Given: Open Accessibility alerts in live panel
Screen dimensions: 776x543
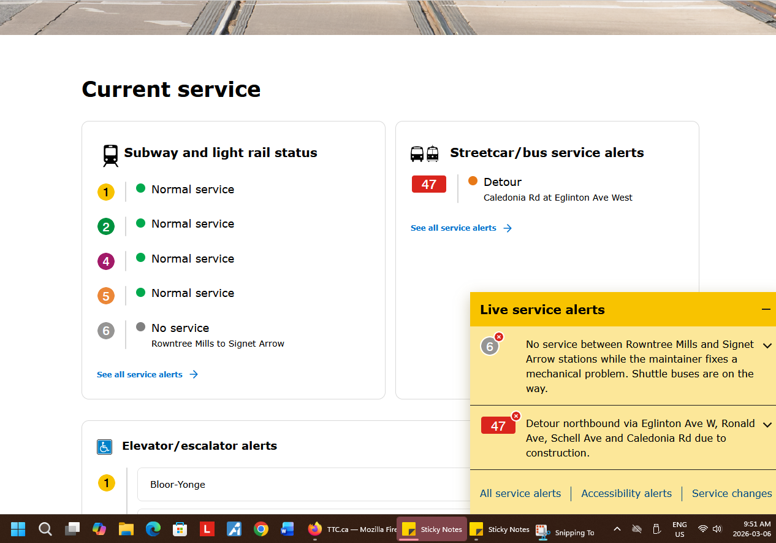Looking at the screenshot, I should [626, 493].
